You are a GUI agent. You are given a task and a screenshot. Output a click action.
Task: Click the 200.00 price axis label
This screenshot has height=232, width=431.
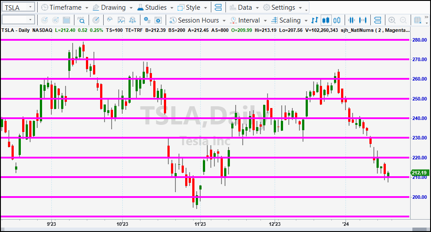click(420, 197)
